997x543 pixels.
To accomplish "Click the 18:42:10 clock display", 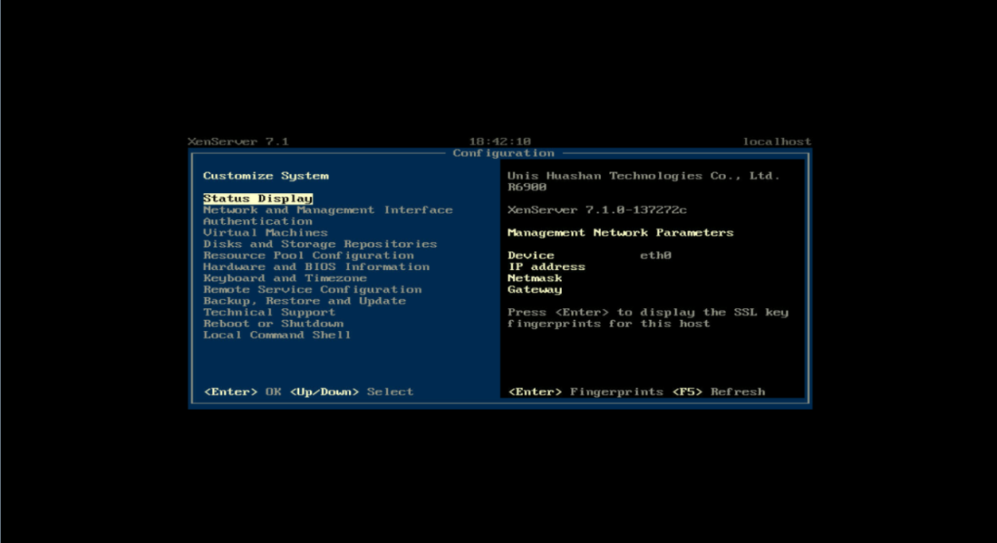I will [x=500, y=142].
